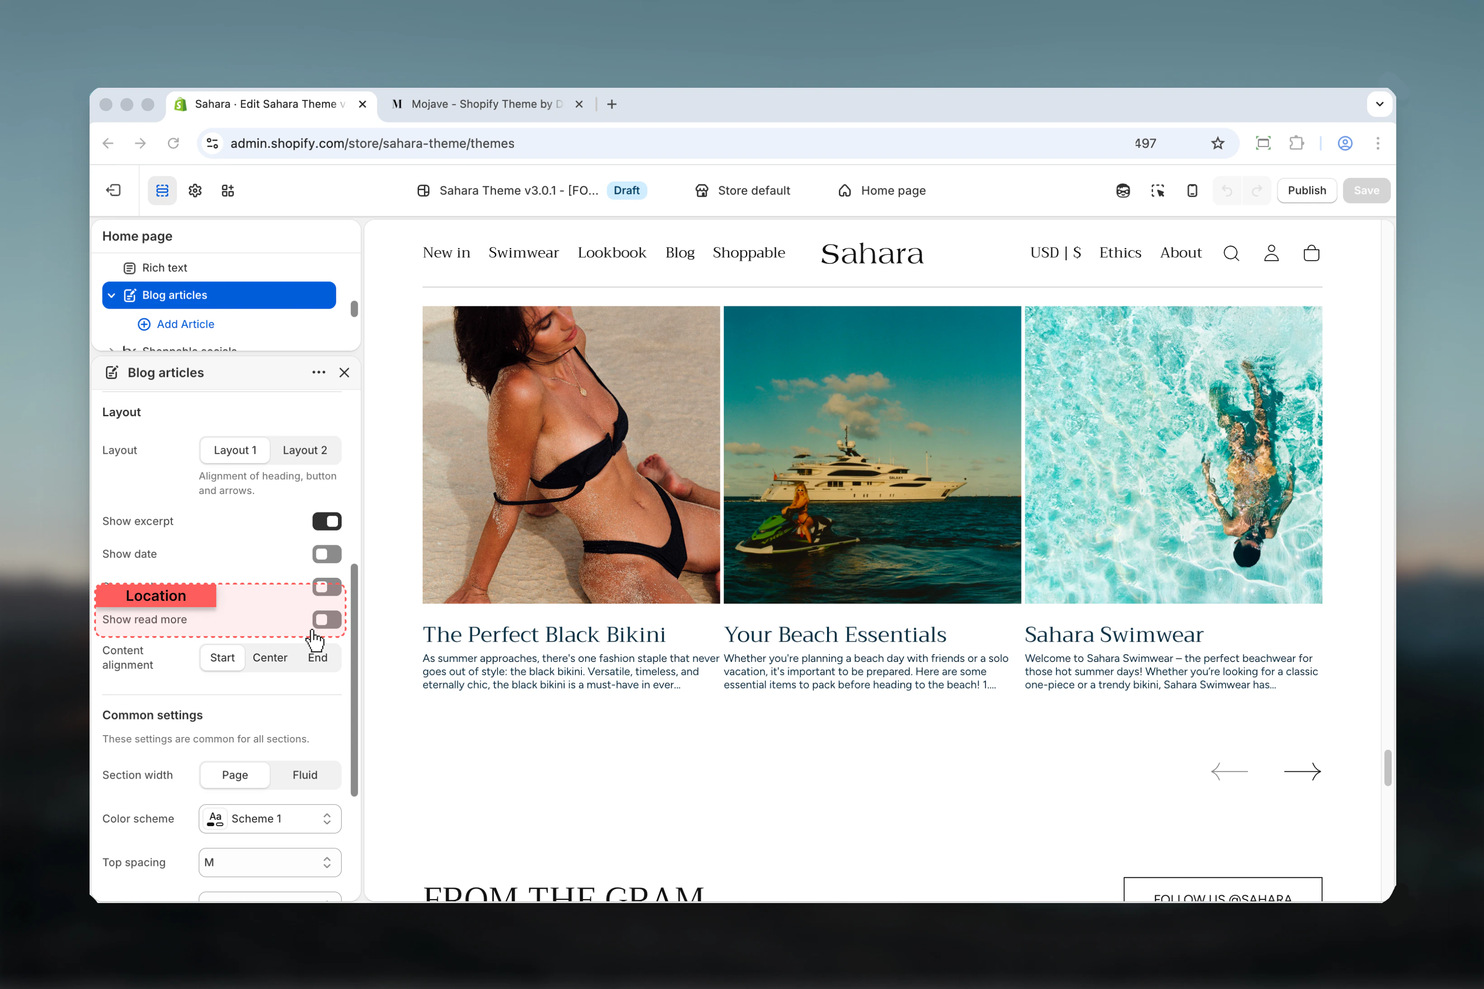Click Add Article link
The image size is (1484, 989).
point(176,323)
